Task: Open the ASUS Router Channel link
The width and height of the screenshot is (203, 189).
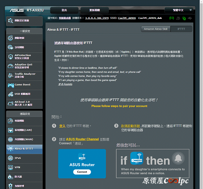Action: point(82,139)
